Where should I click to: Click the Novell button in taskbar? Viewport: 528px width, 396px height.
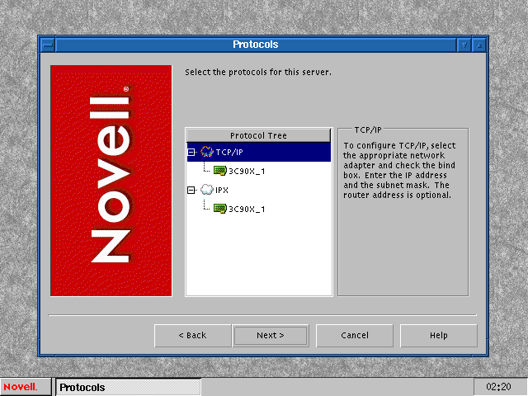pyautogui.click(x=26, y=387)
